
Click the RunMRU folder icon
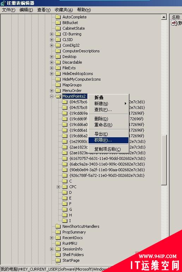pyautogui.click(x=58, y=243)
